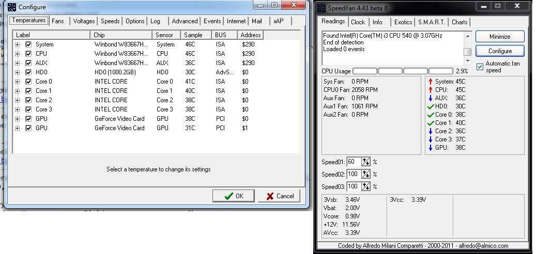The height and width of the screenshot is (254, 536).
Task: Click the log box scrollbar down arrow
Action: pos(468,61)
